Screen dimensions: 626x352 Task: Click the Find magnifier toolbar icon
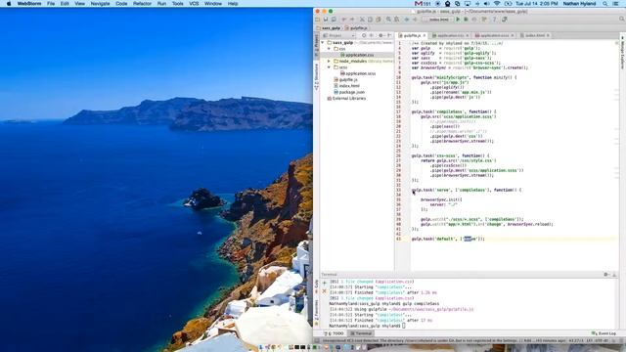388,20
